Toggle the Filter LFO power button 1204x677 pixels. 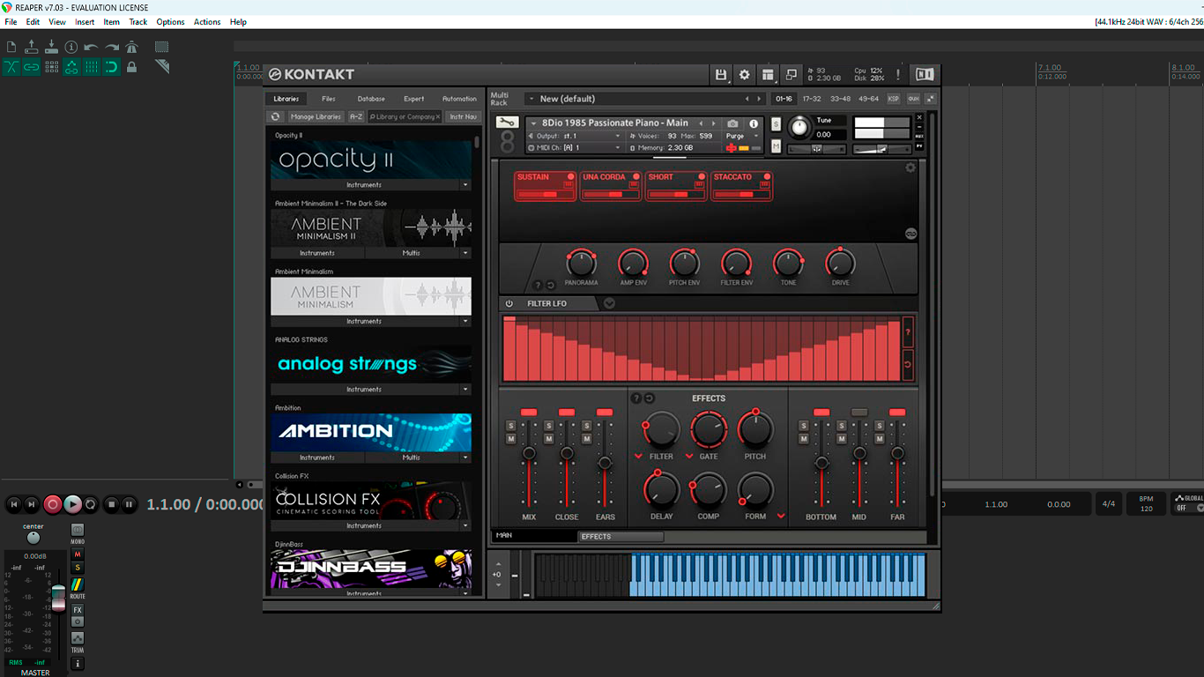point(509,303)
